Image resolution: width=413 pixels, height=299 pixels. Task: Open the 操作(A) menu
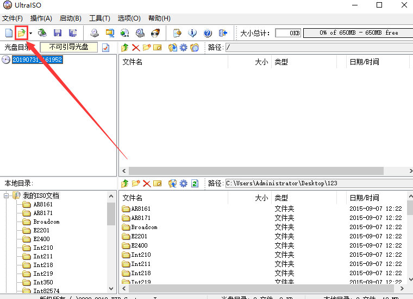click(x=41, y=18)
